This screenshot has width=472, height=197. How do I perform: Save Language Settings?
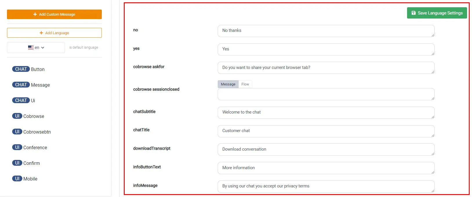click(437, 13)
